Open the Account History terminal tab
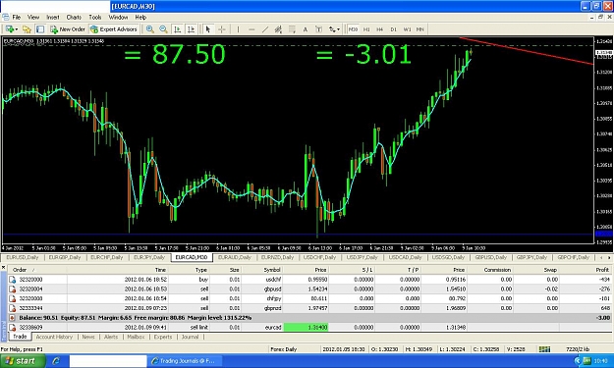 coord(54,337)
